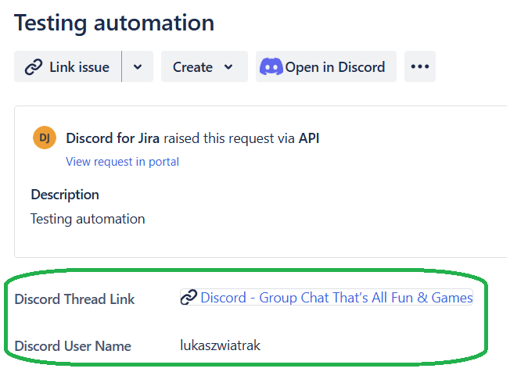Click the Description field text Testing automation
The width and height of the screenshot is (510, 372).
pyautogui.click(x=88, y=219)
